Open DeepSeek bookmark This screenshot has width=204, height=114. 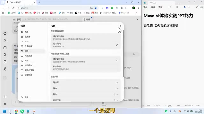click(124, 13)
